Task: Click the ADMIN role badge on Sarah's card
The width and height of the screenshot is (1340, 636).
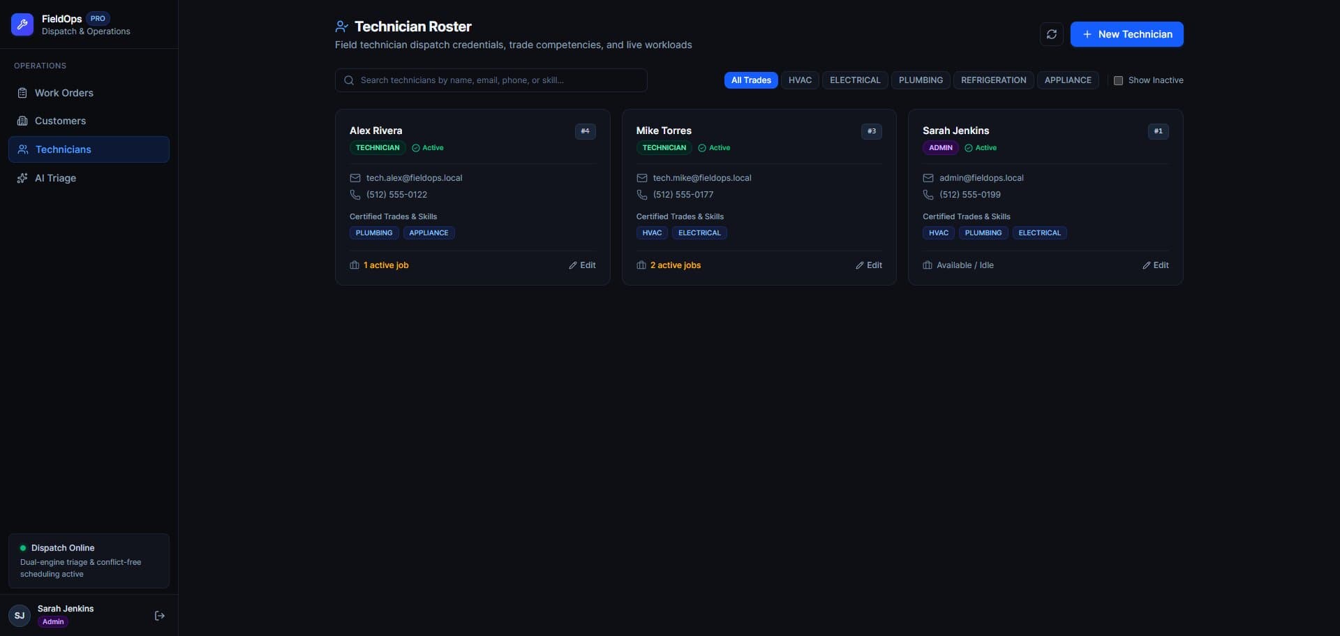Action: coord(940,148)
